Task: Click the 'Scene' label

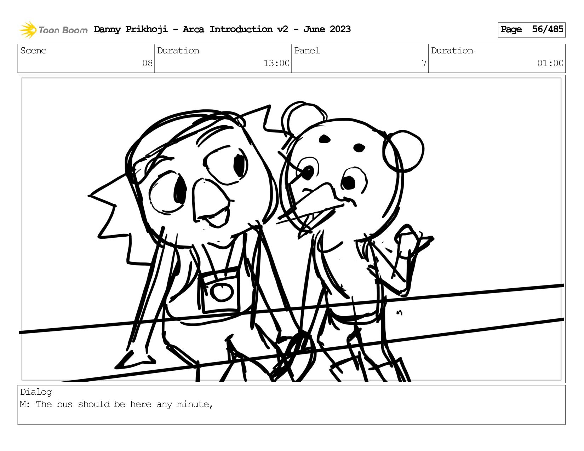Action: pyautogui.click(x=33, y=51)
